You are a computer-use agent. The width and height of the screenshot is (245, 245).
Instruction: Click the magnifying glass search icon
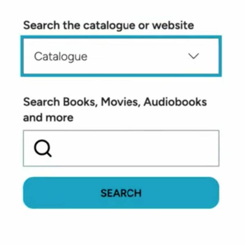(42, 148)
